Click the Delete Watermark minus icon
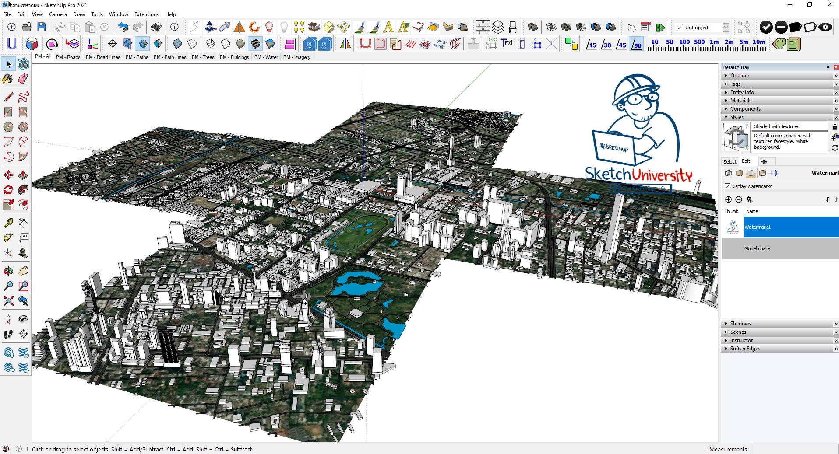Screen dimensions: 839x454 pos(739,199)
